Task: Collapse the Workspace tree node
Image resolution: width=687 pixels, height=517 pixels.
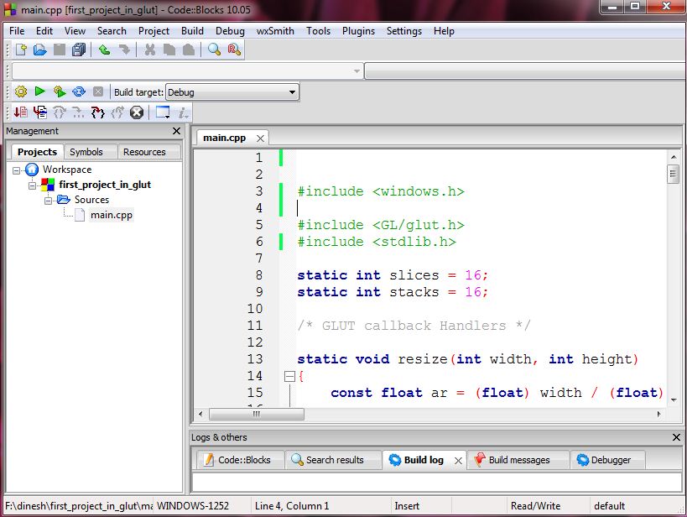Action: click(x=17, y=170)
